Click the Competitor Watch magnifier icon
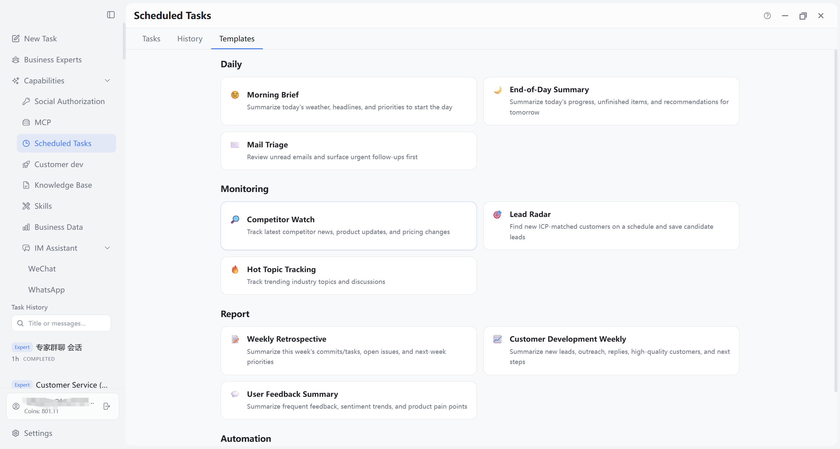 235,220
